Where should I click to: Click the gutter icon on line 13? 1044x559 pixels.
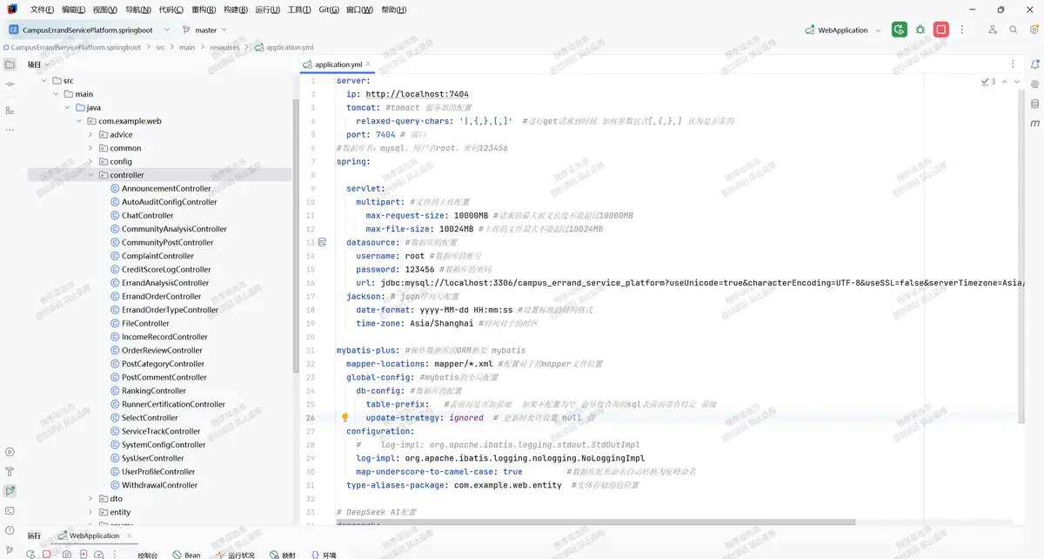[322, 242]
